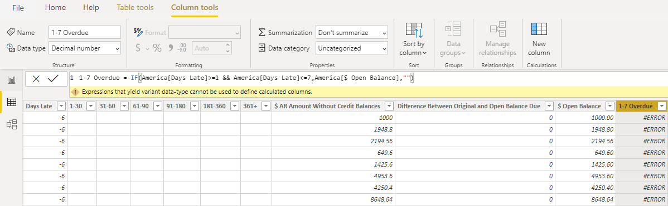Screen dimensions: 668x206
Task: Open the Sort by column tool
Action: coord(413,39)
